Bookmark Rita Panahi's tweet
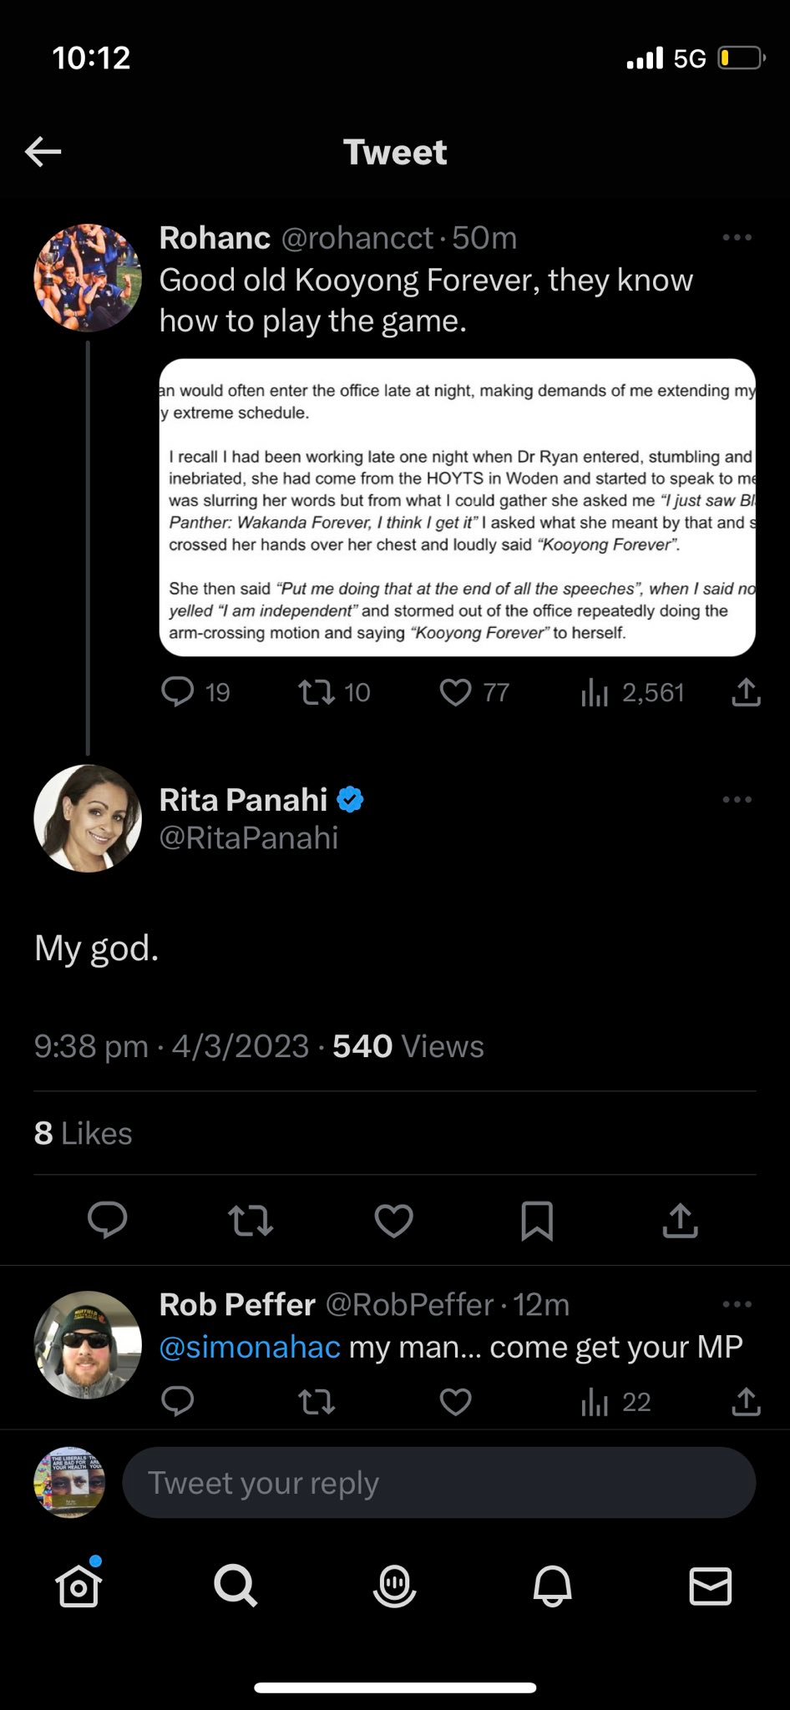Image resolution: width=790 pixels, height=1710 pixels. point(536,1221)
